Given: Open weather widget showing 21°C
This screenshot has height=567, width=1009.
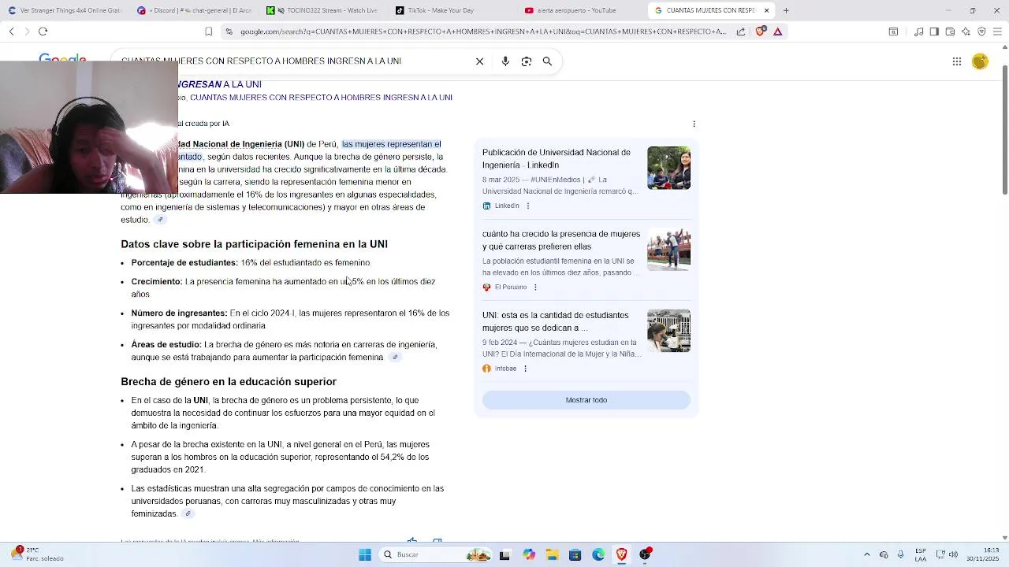Looking at the screenshot, I should (x=38, y=554).
